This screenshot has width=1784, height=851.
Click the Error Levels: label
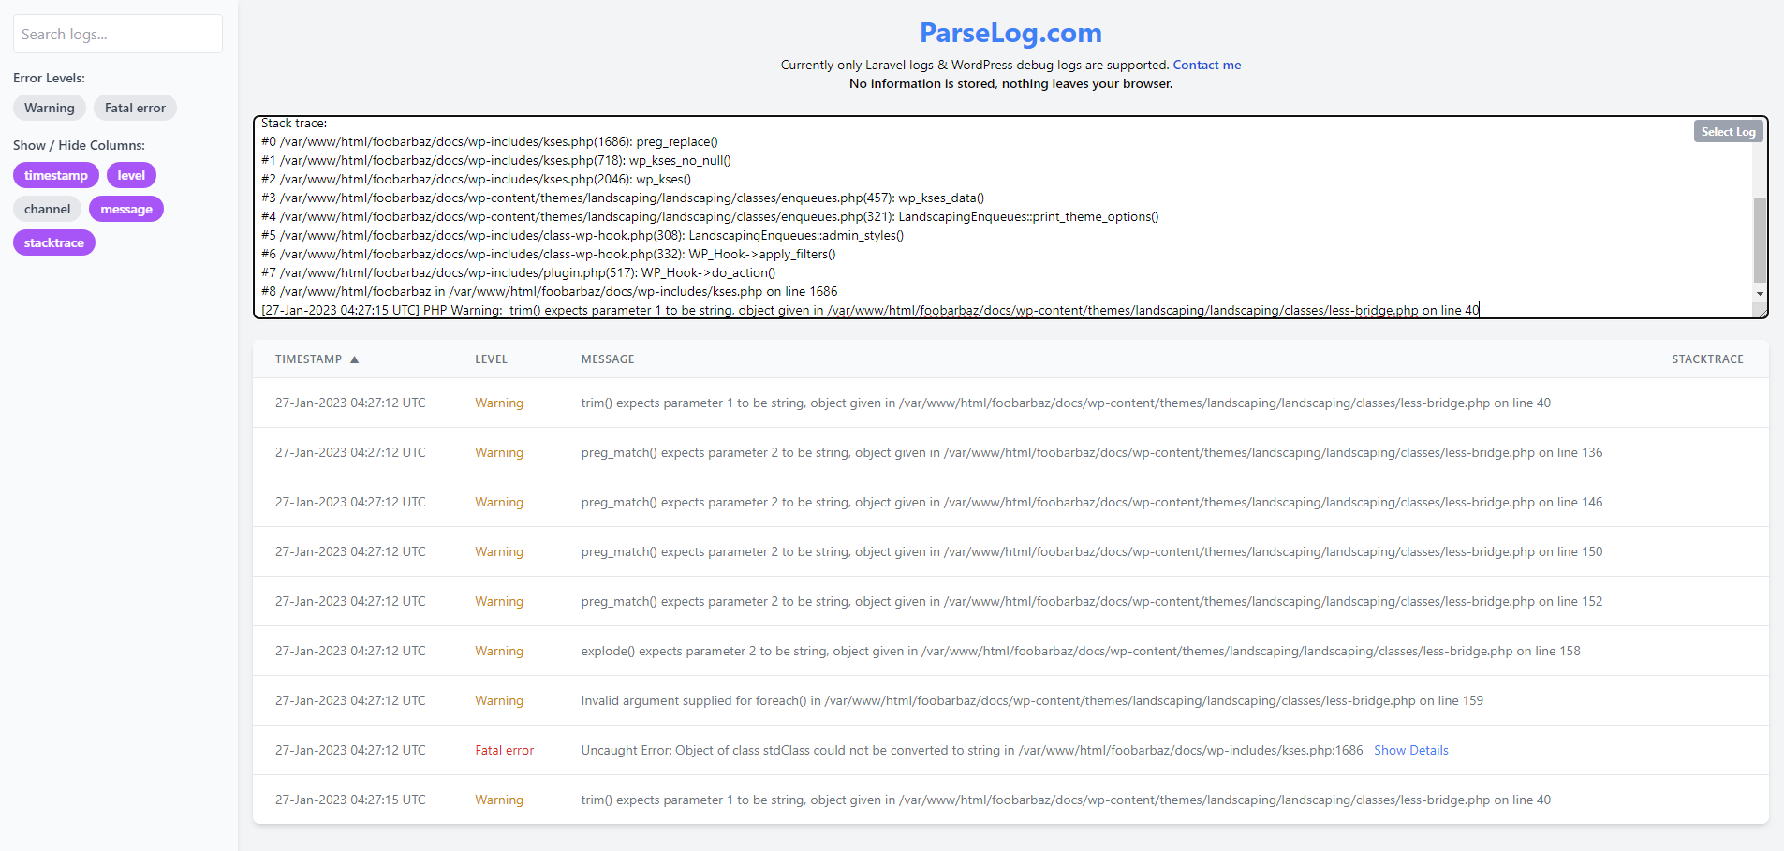[49, 78]
